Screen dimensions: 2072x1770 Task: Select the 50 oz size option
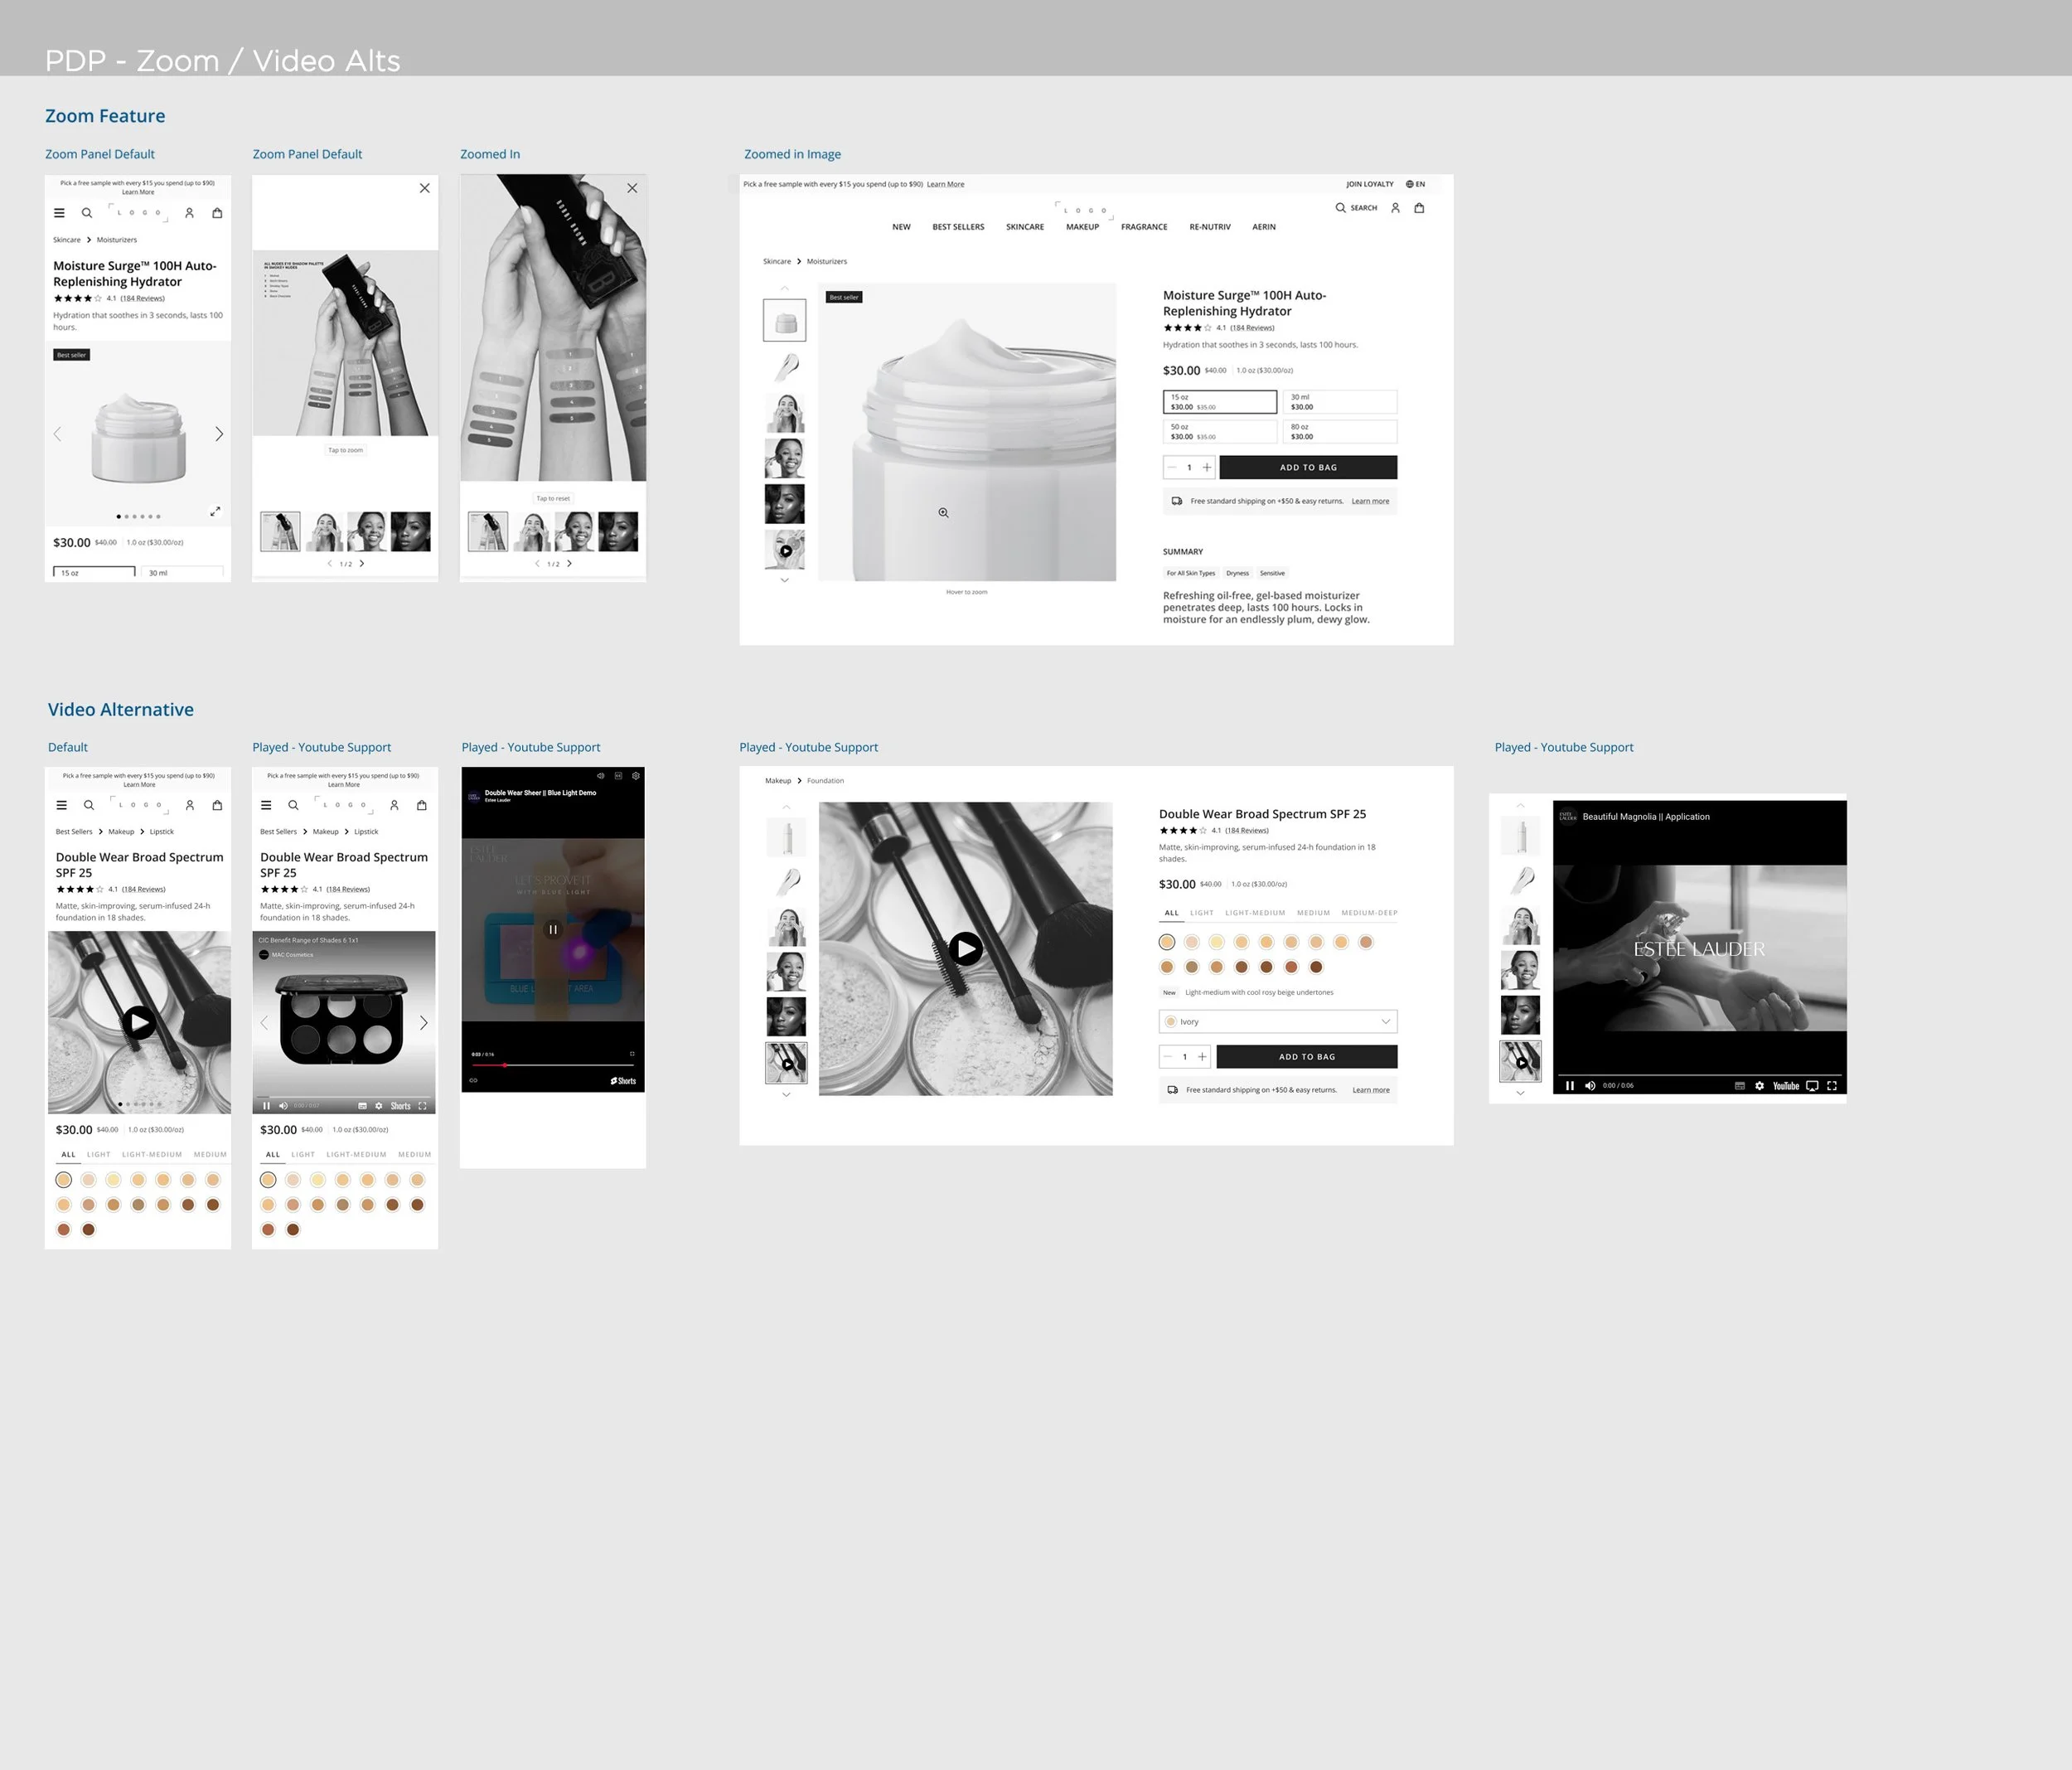(x=1219, y=431)
